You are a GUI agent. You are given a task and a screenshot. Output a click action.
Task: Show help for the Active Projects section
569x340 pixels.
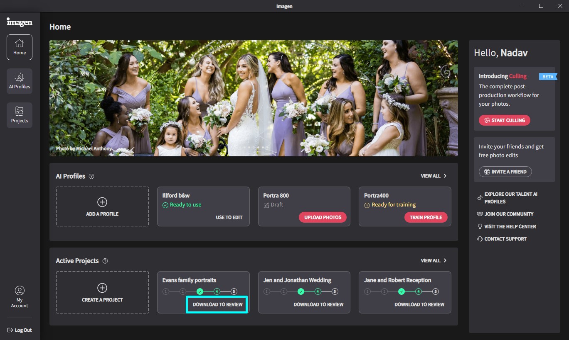coord(105,261)
